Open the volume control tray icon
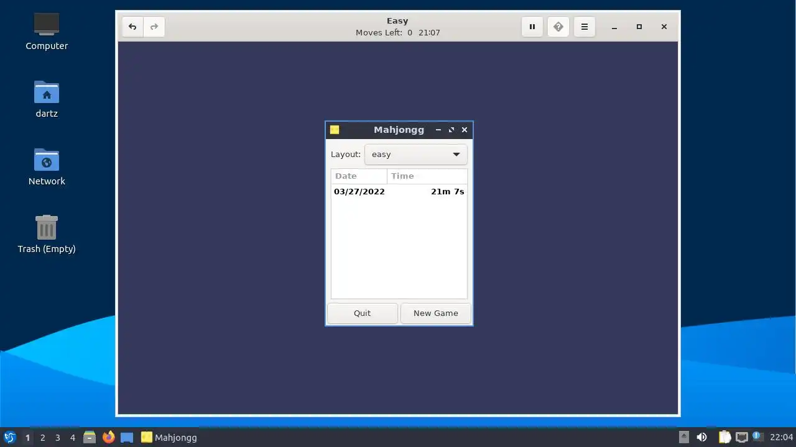This screenshot has width=796, height=447. 701,437
